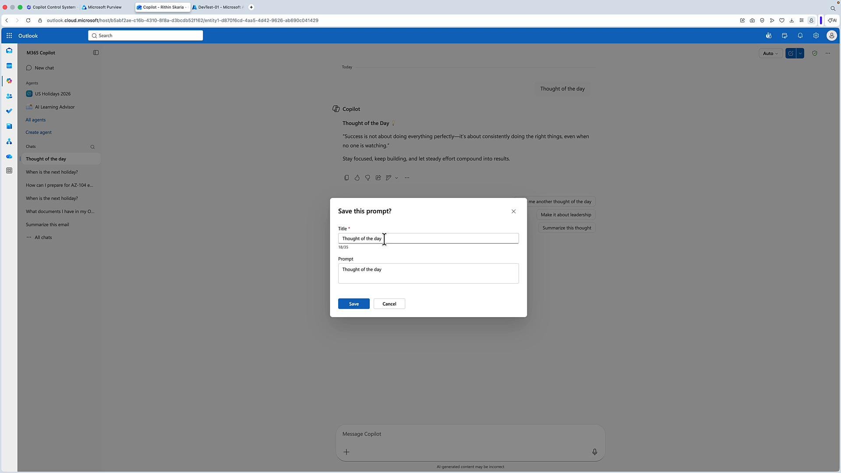This screenshot has height=473, width=841.
Task: Expand the arrow beside the compose button
Action: point(800,53)
